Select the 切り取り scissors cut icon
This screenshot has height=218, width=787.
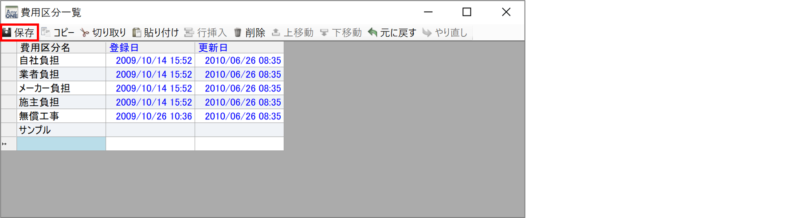pyautogui.click(x=85, y=32)
